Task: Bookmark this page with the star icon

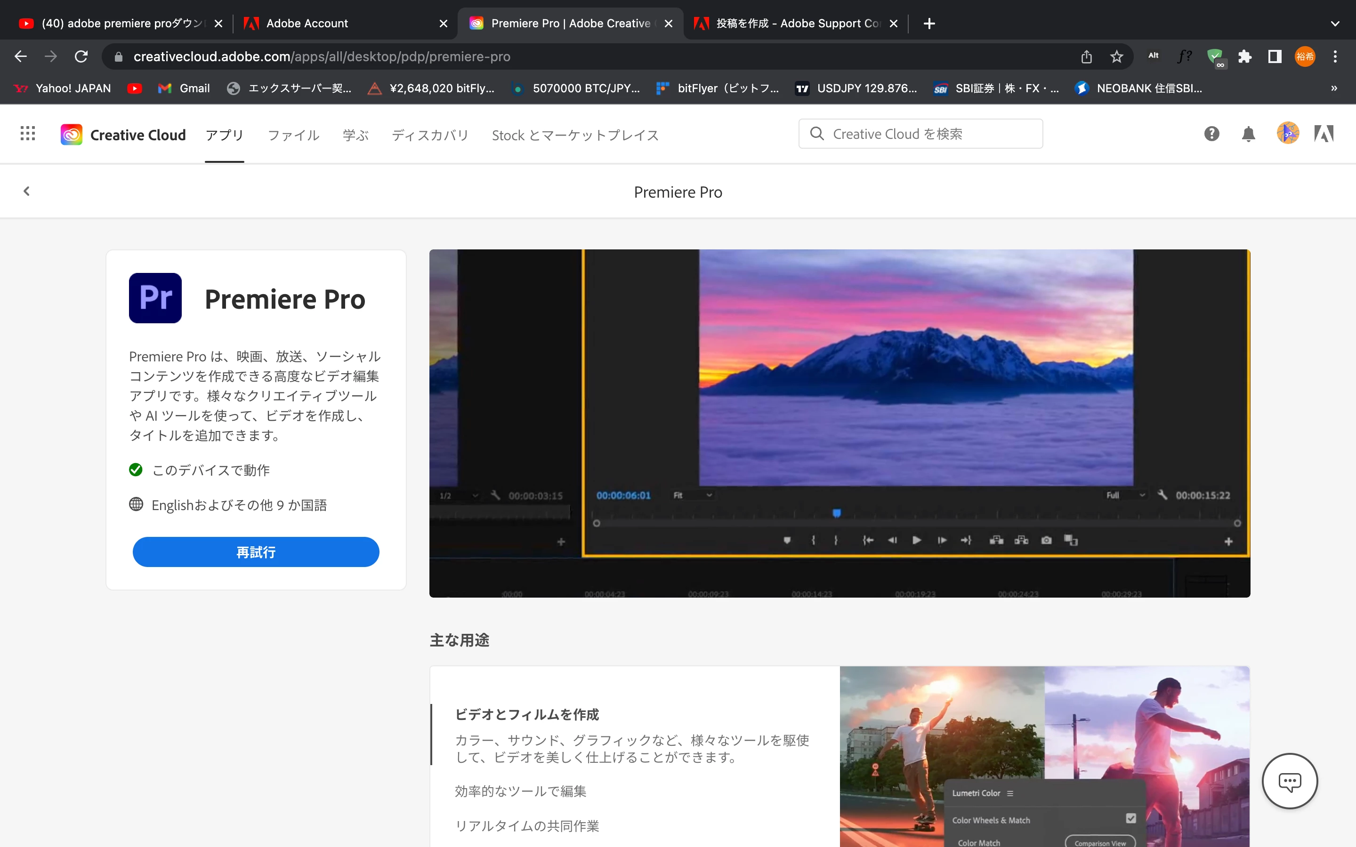Action: pos(1117,56)
